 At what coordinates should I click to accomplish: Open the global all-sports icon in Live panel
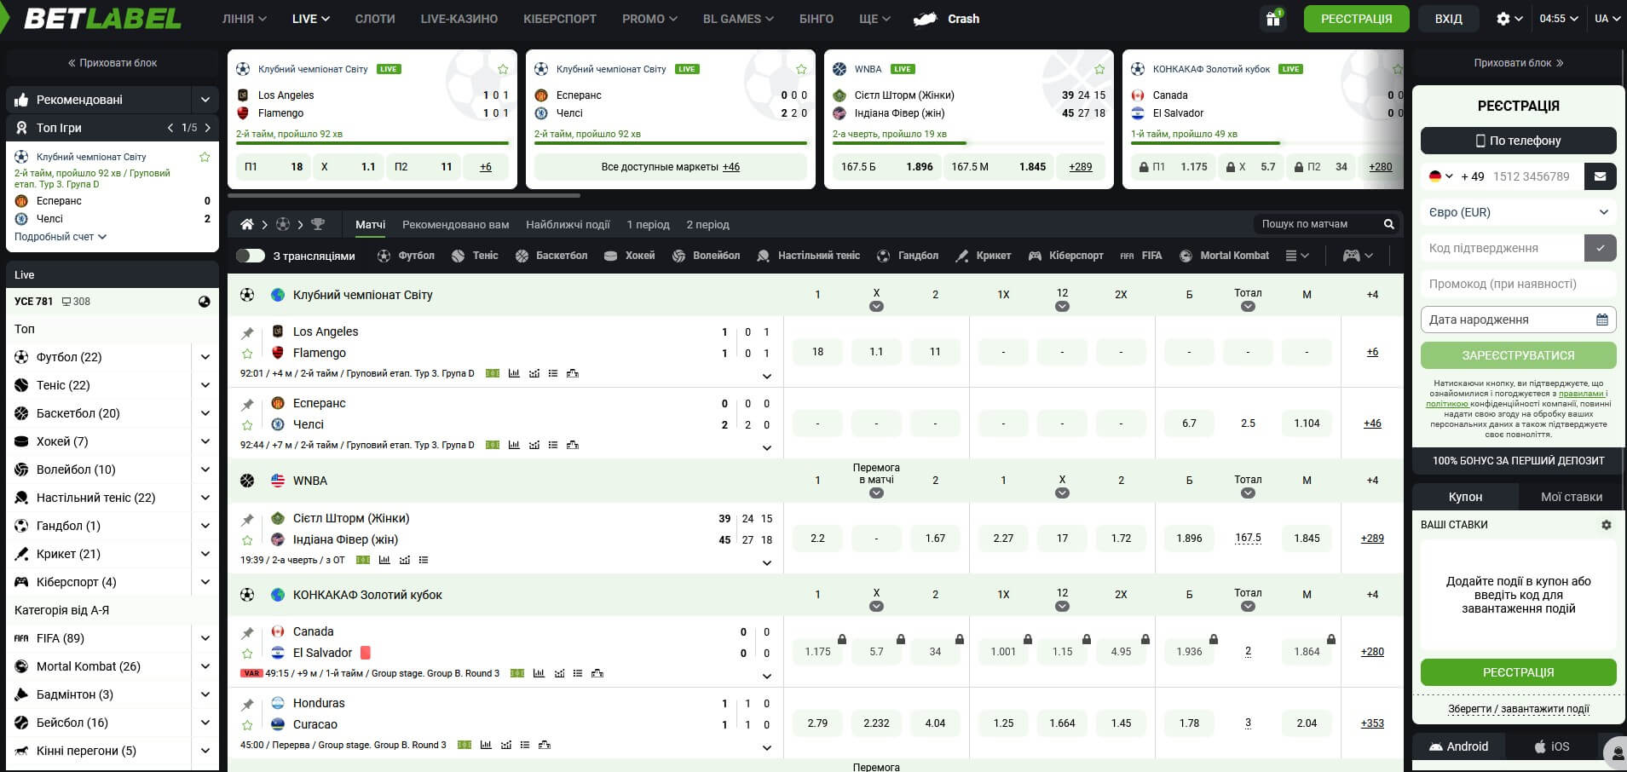204,302
